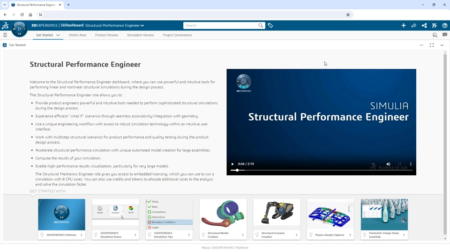This screenshot has width=450, height=252.
Task: Open the Parametric Design Study bottles thumbnail
Action: tap(384, 215)
